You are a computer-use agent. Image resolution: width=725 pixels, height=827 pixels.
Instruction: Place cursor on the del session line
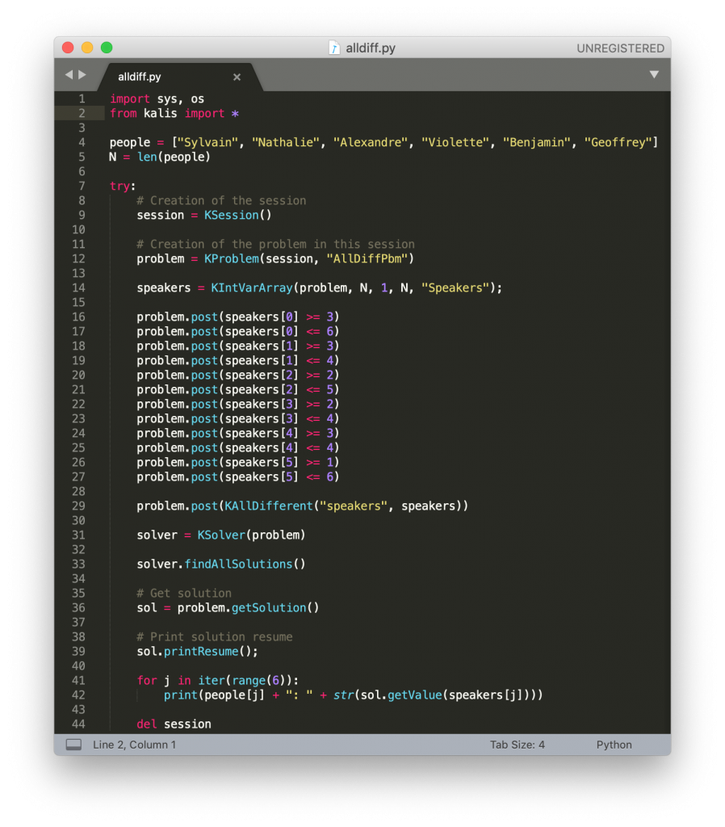[174, 724]
